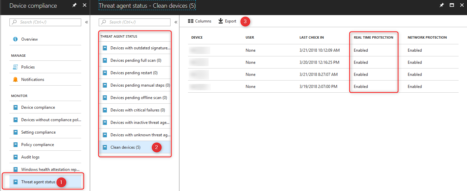This screenshot has height=191, width=467.
Task: Focus the Threat agent status search box
Action: [135, 22]
